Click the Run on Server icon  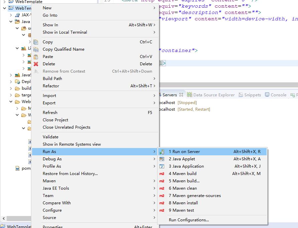coord(162,152)
